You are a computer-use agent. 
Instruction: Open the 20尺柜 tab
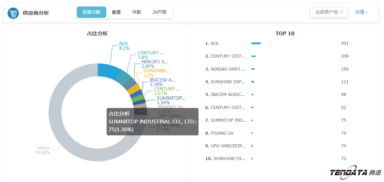[159, 12]
